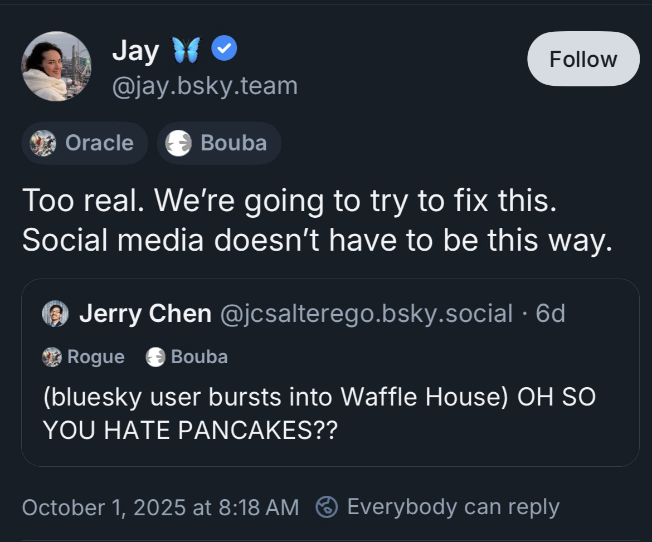Click the Bouba icon under Jay's handle

coord(178,143)
